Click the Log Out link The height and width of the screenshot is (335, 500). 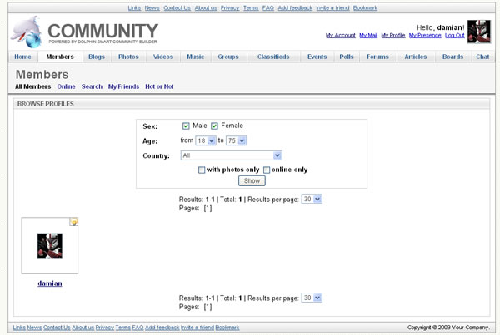(x=455, y=36)
